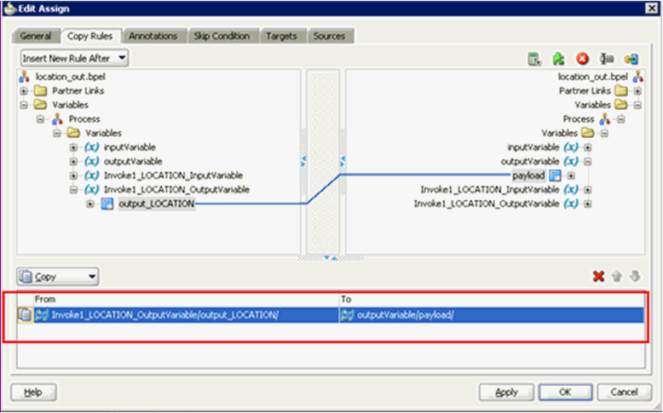663x413 pixels.
Task: Open the Copy operation type dropdown
Action: 57,277
